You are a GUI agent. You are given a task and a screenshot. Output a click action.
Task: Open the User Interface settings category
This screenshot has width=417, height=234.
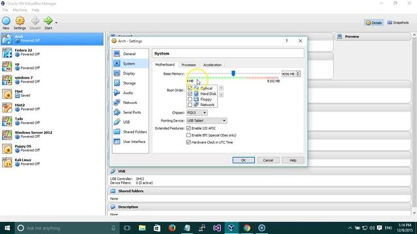tap(130, 142)
